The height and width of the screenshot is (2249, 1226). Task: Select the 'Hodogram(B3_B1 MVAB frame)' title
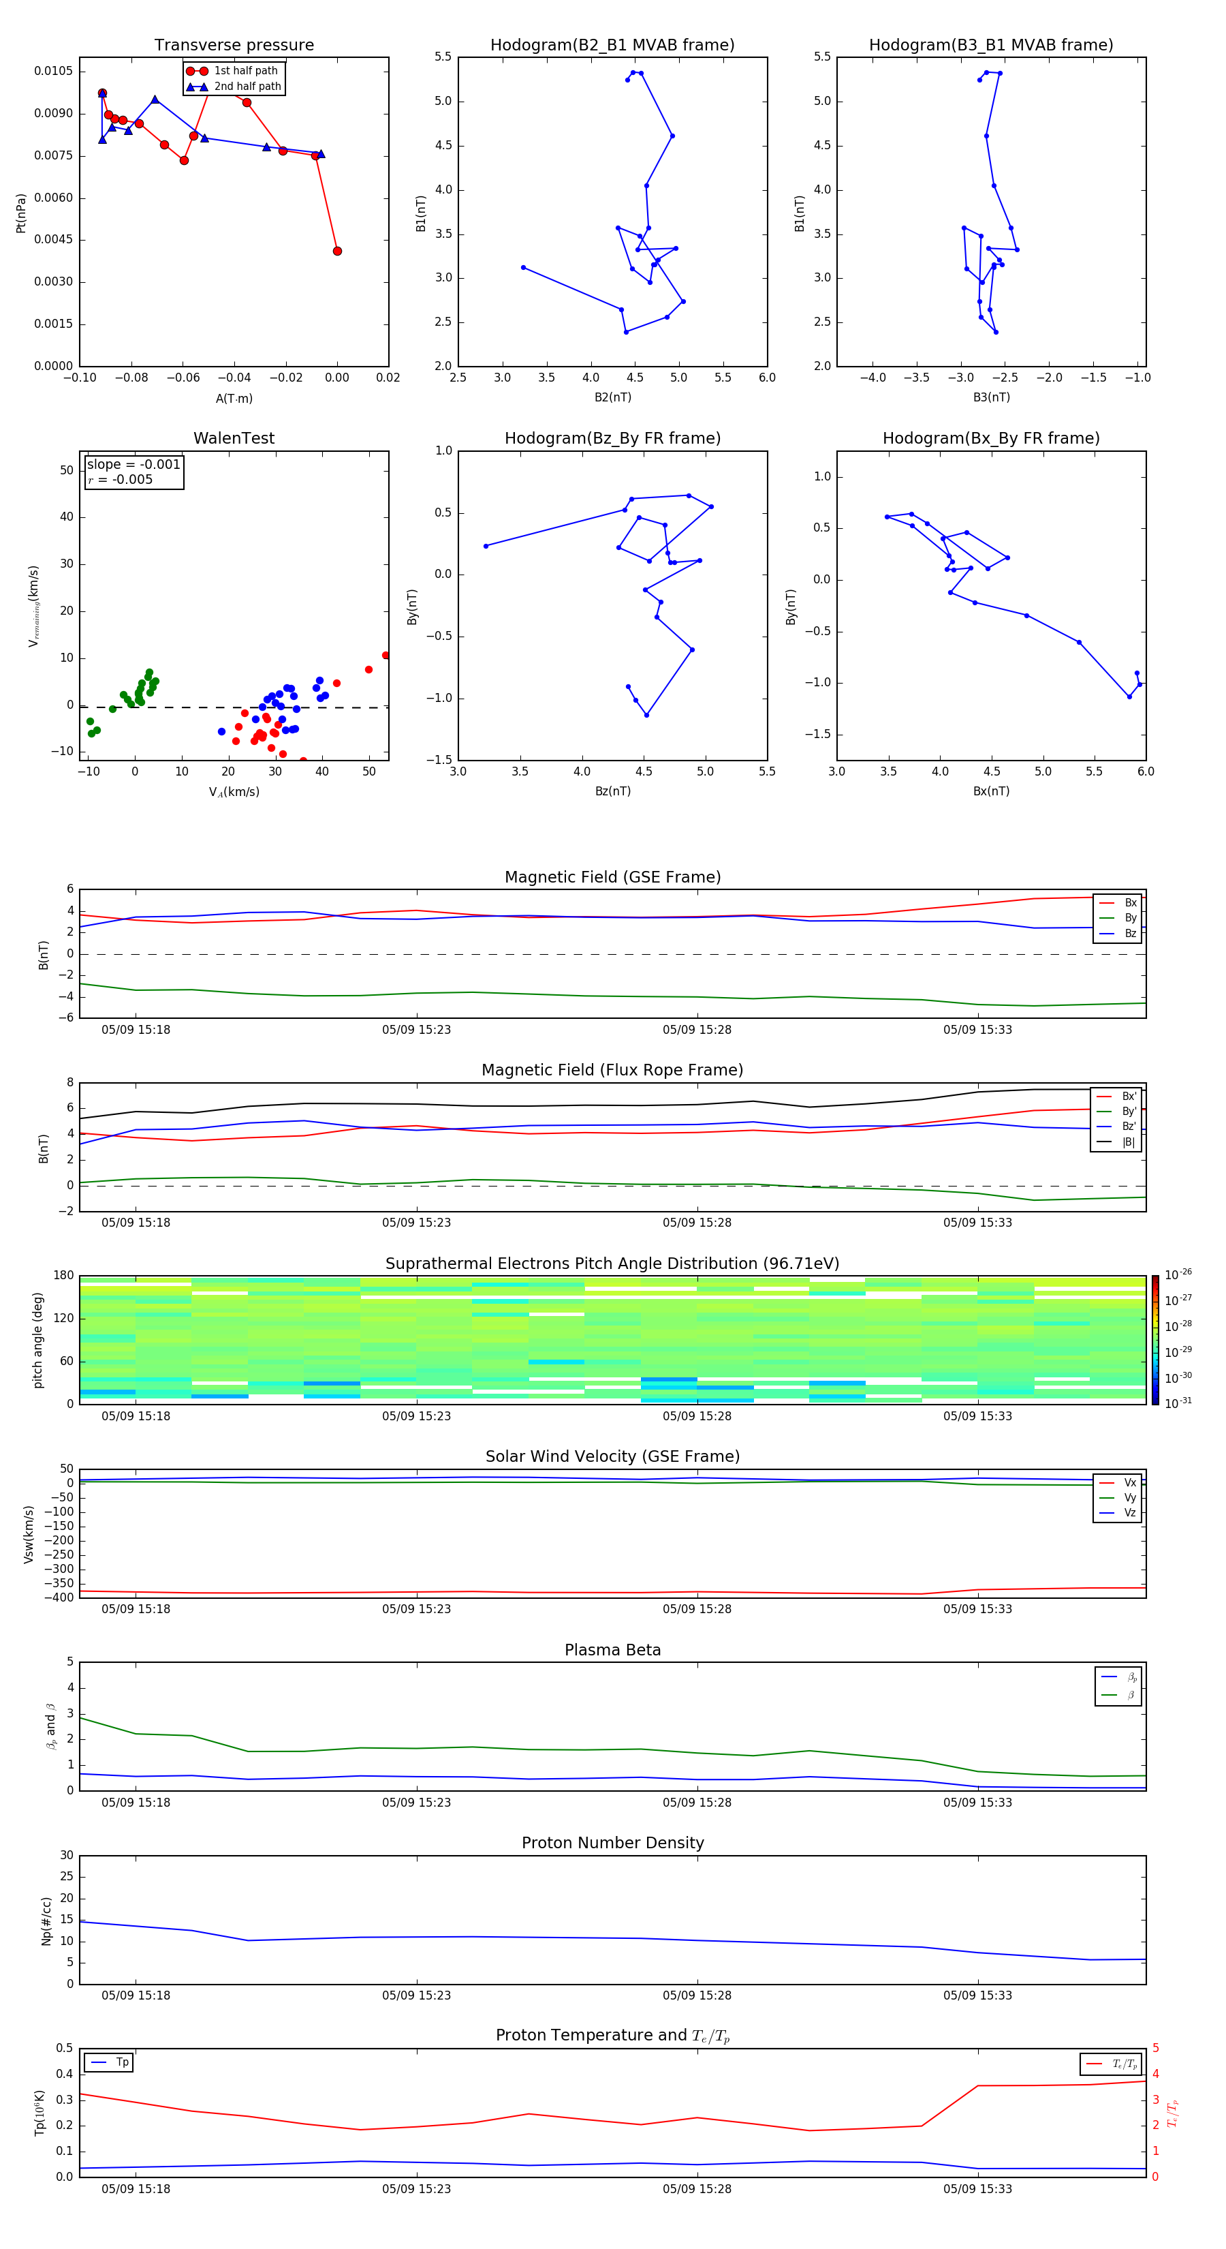pos(991,46)
